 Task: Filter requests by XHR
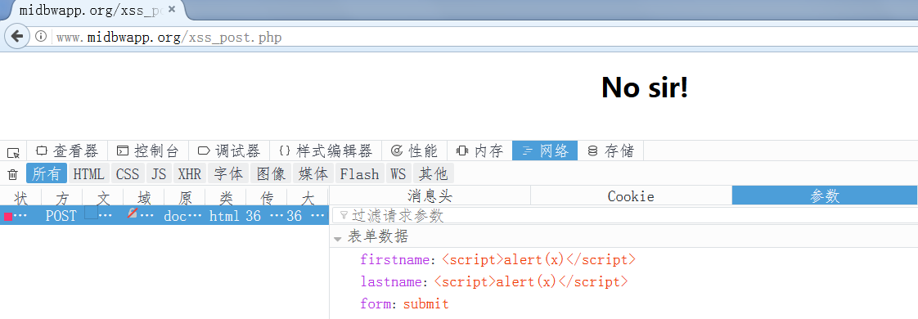tap(190, 174)
